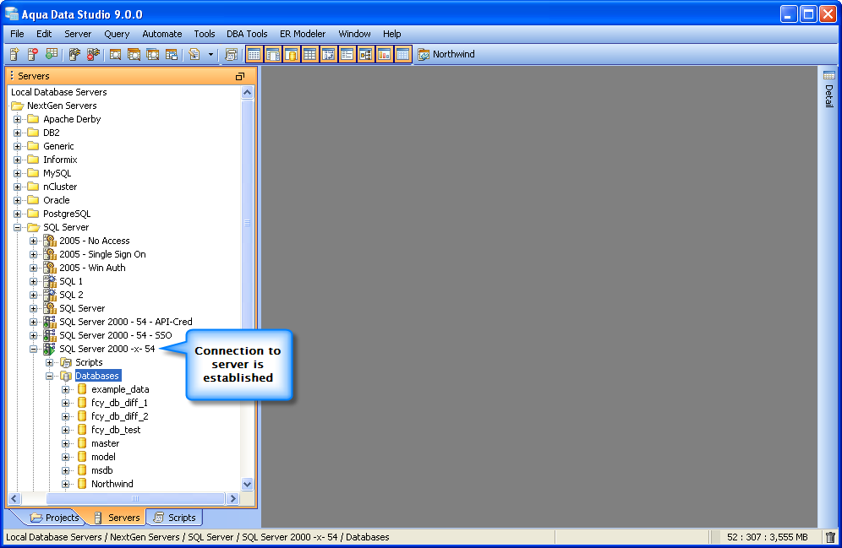Open the File menu
Screen dimensions: 842x548
pos(17,34)
